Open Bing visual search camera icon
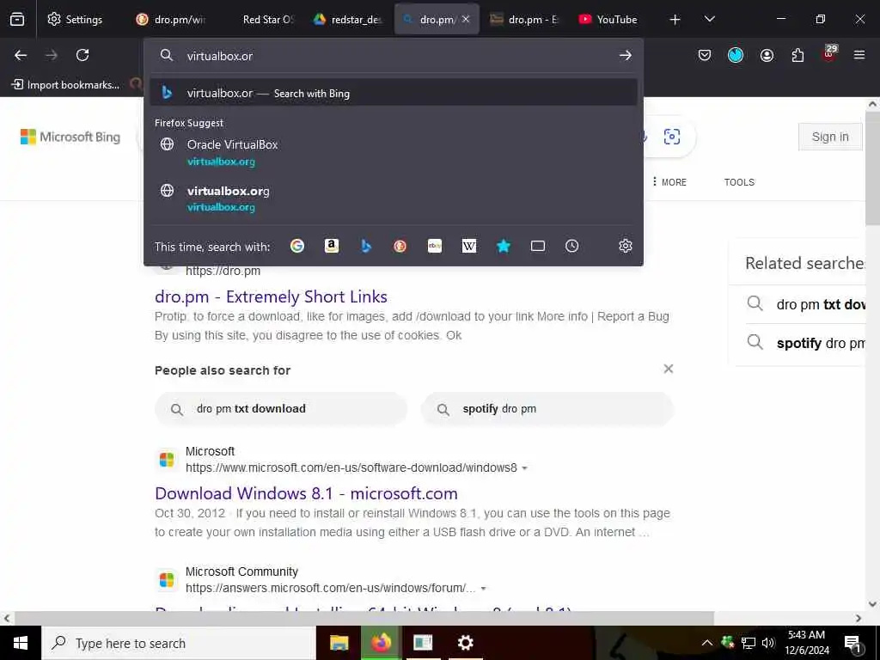Viewport: 880px width, 660px height. coord(672,137)
